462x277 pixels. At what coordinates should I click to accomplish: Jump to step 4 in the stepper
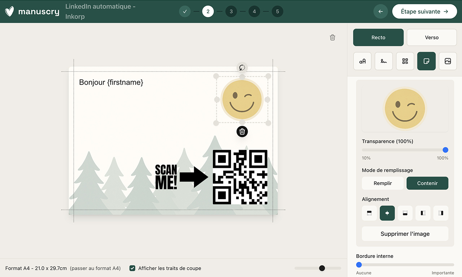coord(254,12)
